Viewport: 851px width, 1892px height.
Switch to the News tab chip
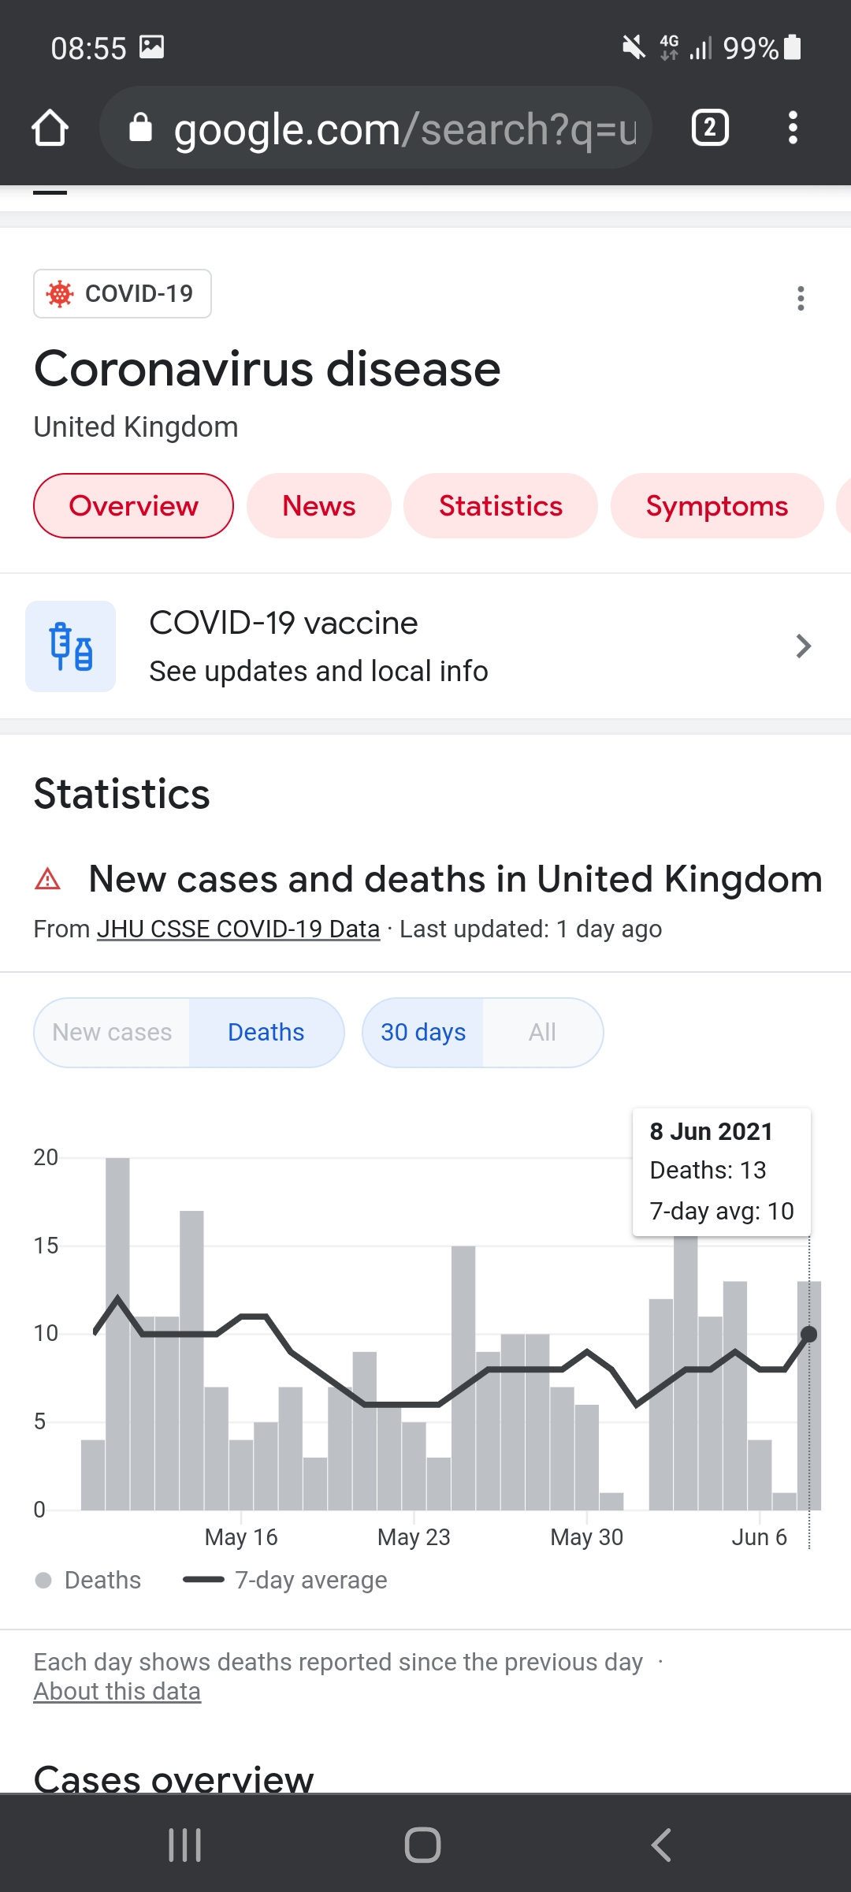pyautogui.click(x=319, y=506)
